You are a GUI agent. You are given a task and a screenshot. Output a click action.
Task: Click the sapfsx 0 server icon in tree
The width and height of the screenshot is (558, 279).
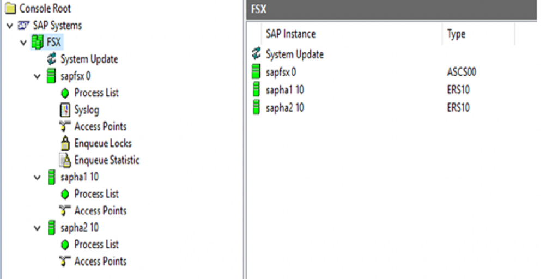(x=51, y=76)
